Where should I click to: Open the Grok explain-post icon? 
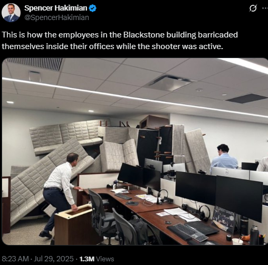coord(253,8)
